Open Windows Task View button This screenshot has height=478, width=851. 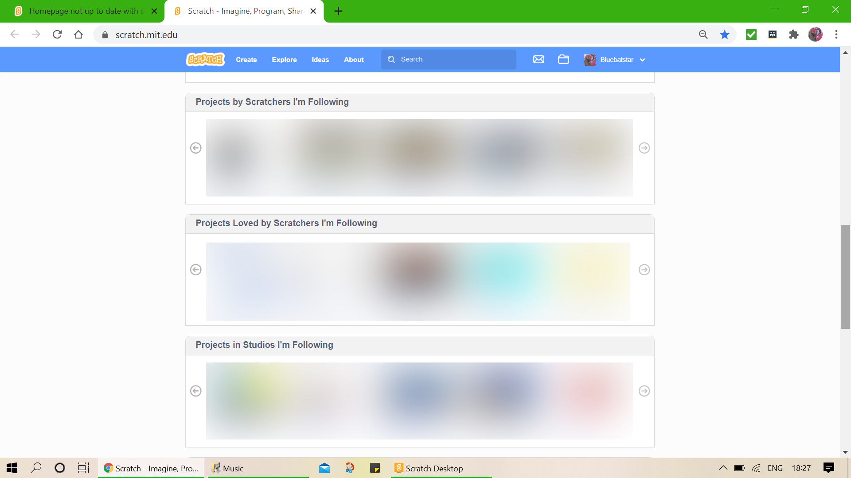[83, 468]
